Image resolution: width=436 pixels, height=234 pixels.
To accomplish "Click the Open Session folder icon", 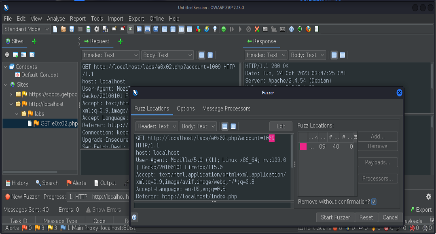I will [63, 29].
